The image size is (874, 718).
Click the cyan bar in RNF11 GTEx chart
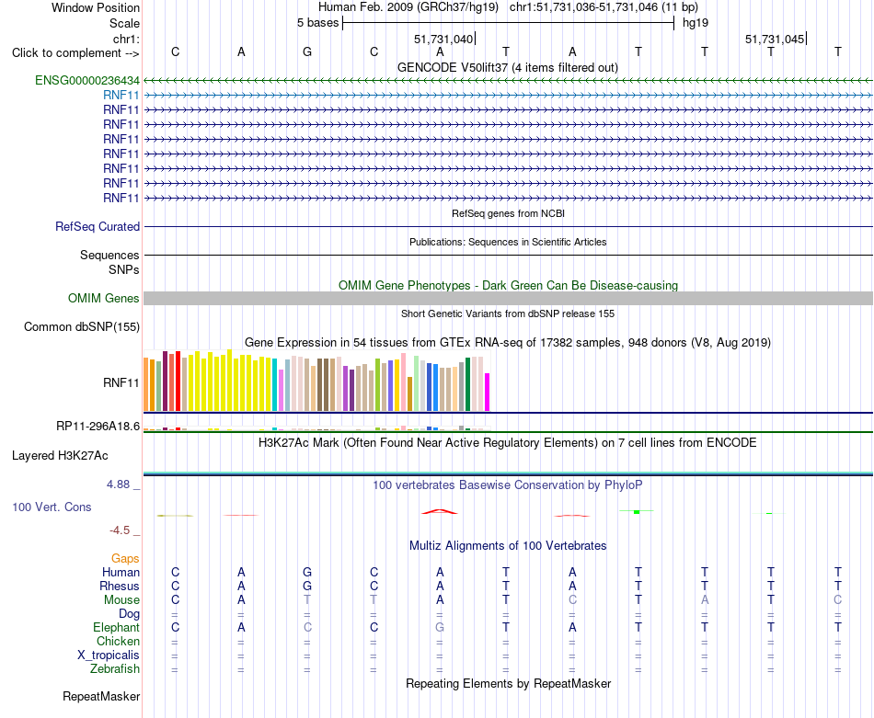click(275, 385)
